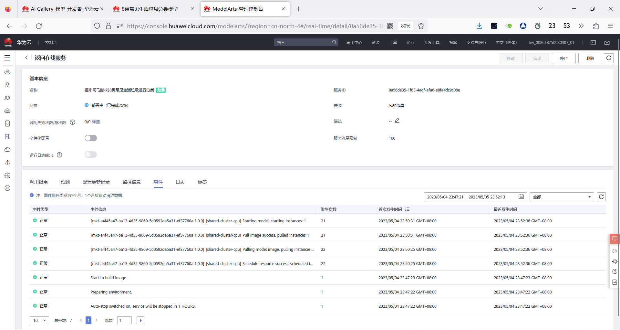Click the 80% zoom level indicator
This screenshot has width=620, height=330.
pyautogui.click(x=406, y=26)
